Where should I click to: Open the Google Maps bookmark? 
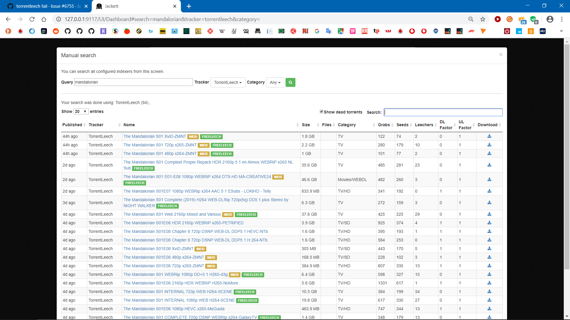click(341, 31)
